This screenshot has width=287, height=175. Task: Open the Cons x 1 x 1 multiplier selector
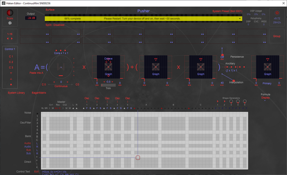coord(61,53)
